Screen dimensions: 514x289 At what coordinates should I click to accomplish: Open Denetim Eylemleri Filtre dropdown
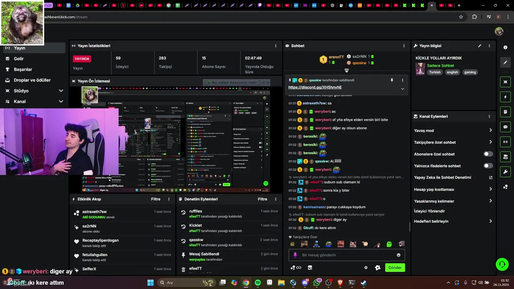[x=263, y=199]
